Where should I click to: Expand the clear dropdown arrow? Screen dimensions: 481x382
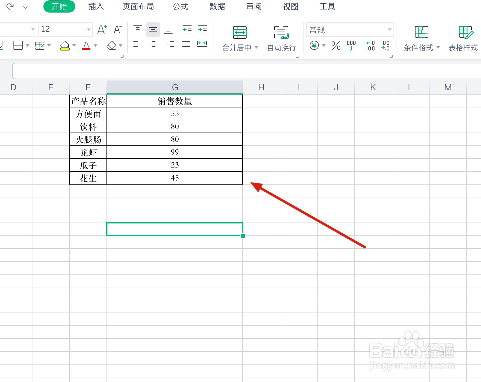tap(121, 46)
